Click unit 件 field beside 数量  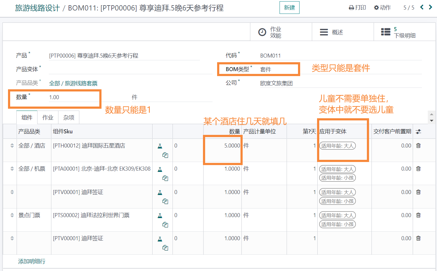click(172, 97)
